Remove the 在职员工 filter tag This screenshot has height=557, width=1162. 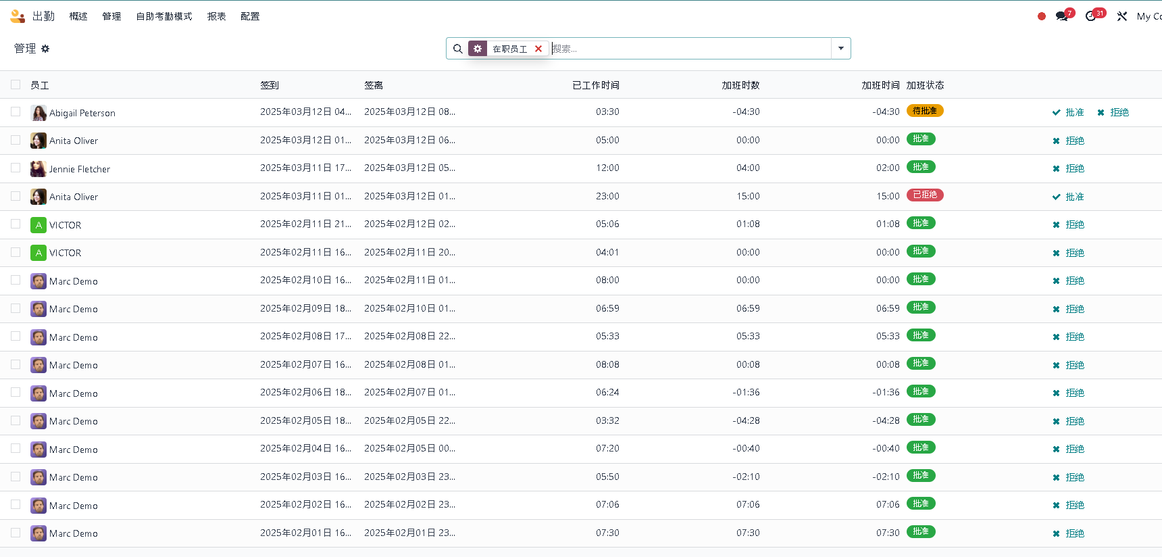pos(538,49)
